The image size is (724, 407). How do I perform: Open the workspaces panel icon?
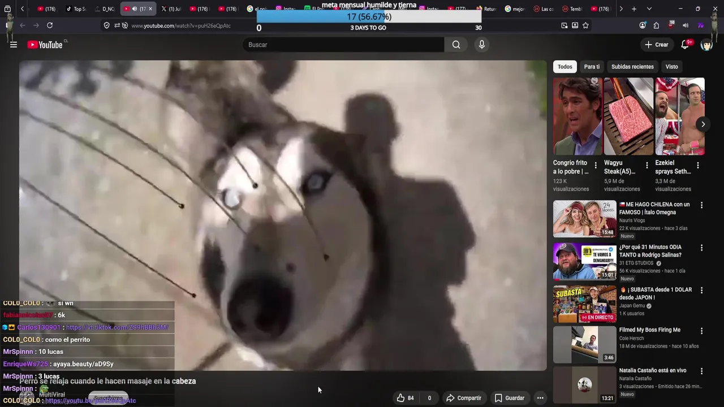pyautogui.click(x=7, y=9)
